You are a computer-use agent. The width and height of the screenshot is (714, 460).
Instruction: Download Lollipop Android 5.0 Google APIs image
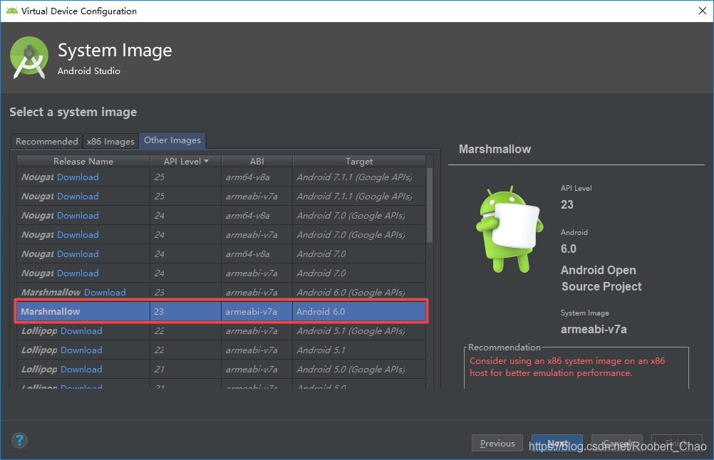click(x=81, y=369)
